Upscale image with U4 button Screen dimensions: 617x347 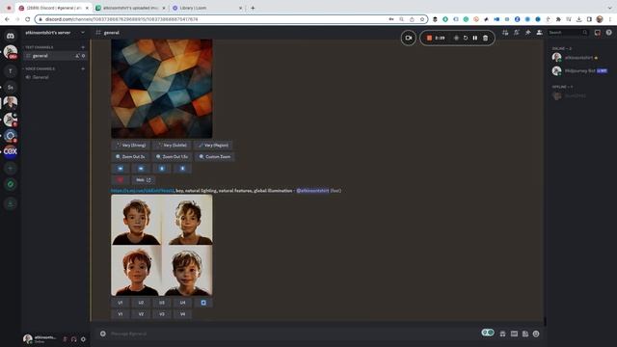182,303
